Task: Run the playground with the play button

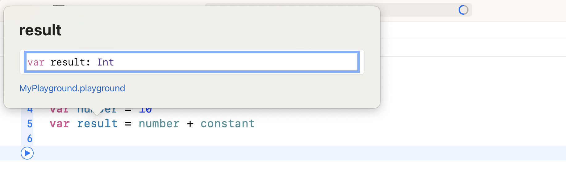Action: point(27,153)
